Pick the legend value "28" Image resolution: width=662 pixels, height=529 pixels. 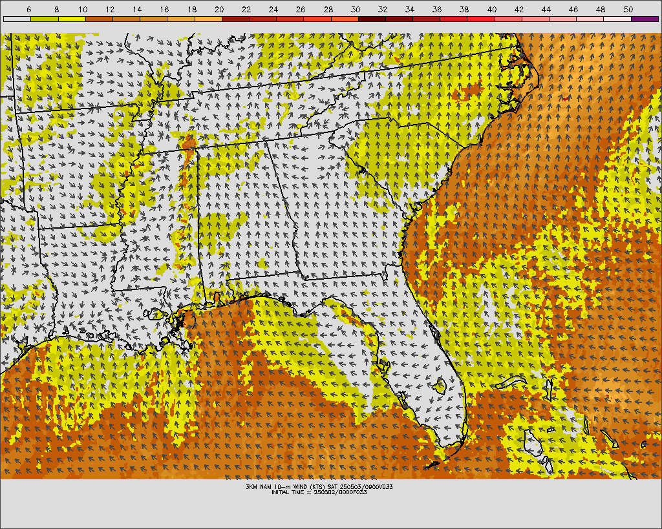point(328,9)
